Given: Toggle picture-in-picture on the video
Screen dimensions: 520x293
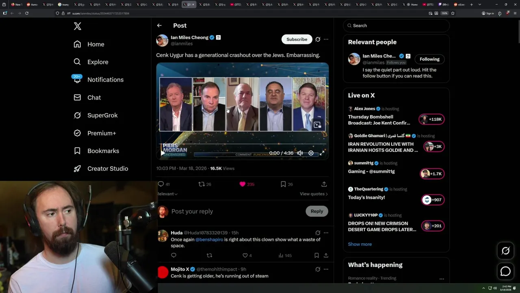Looking at the screenshot, I should 317,125.
